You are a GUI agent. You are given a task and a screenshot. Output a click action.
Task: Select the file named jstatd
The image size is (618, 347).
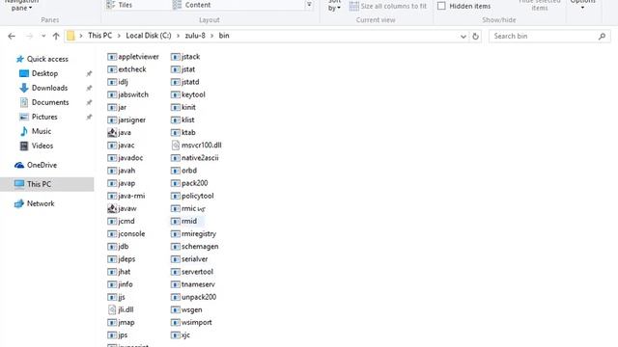point(185,82)
